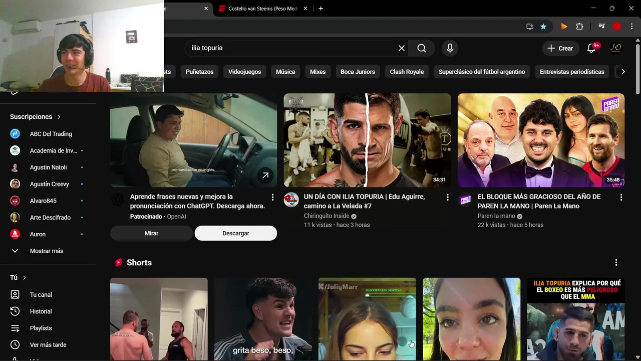Open Ver más tarde in the sidebar
Screen dimensions: 641x361
click(x=48, y=345)
